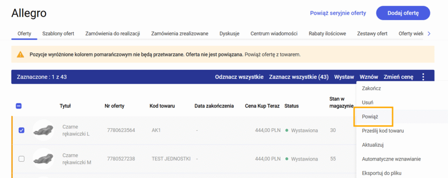The height and width of the screenshot is (178, 448).
Task: Click Zmień cenę in the selection bar
Action: (x=398, y=77)
